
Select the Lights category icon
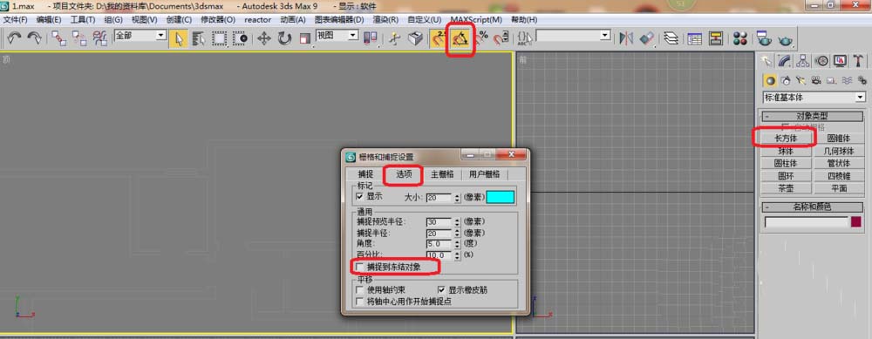pos(800,80)
